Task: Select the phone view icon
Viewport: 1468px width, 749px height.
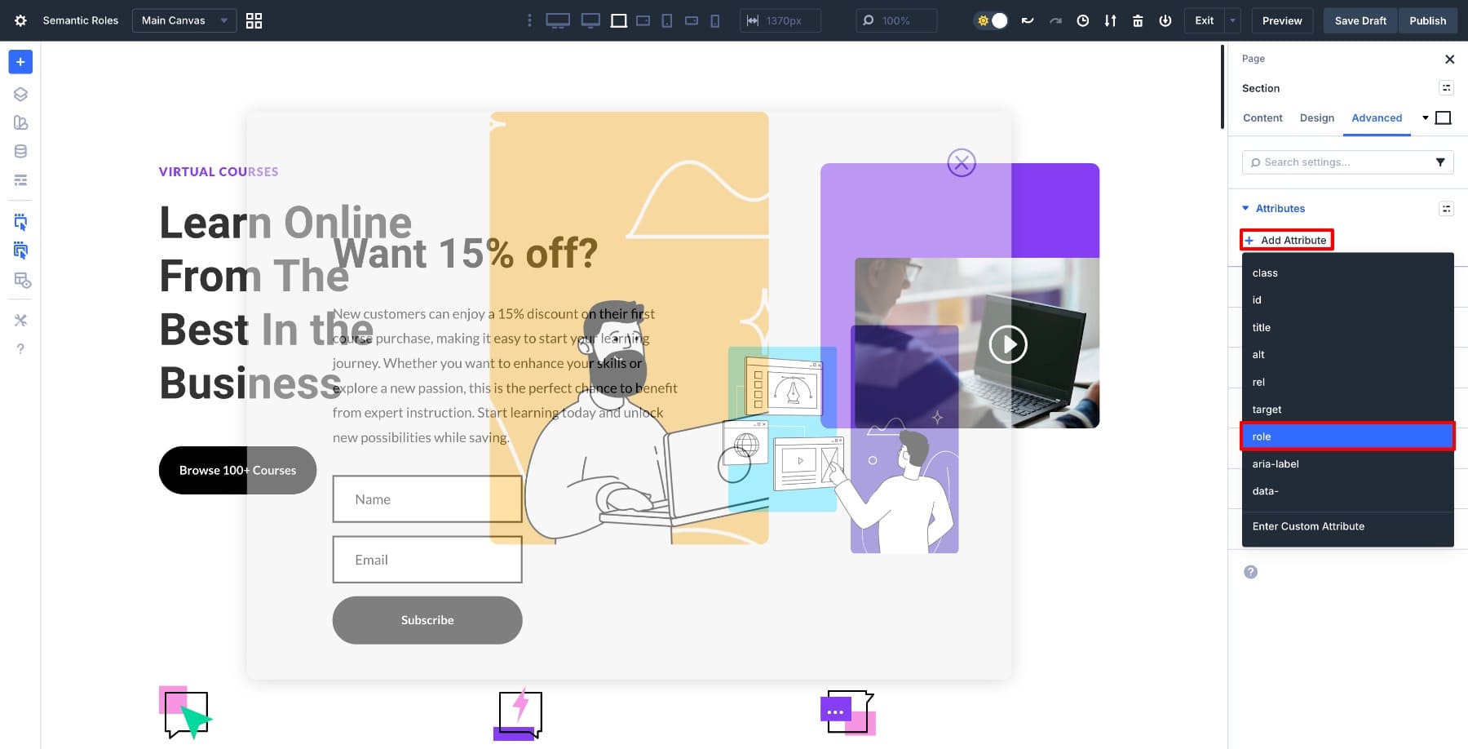Action: tap(715, 20)
